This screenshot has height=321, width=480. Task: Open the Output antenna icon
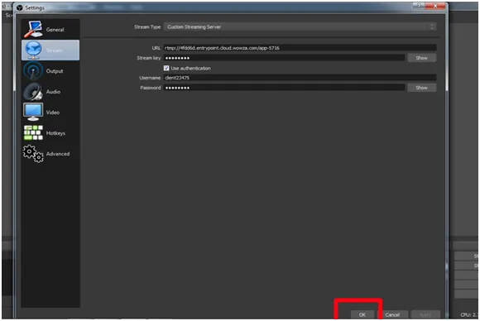click(x=33, y=70)
